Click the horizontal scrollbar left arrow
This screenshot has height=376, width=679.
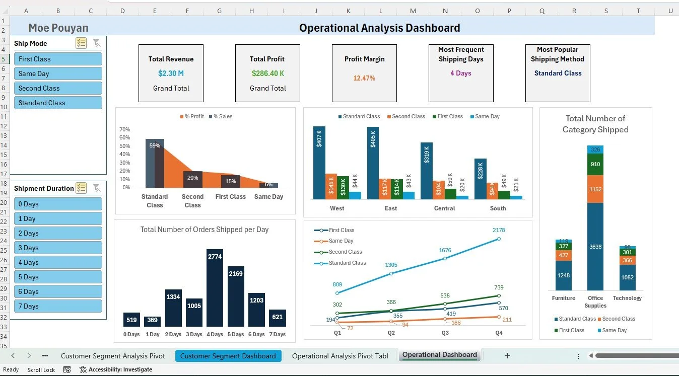click(591, 356)
